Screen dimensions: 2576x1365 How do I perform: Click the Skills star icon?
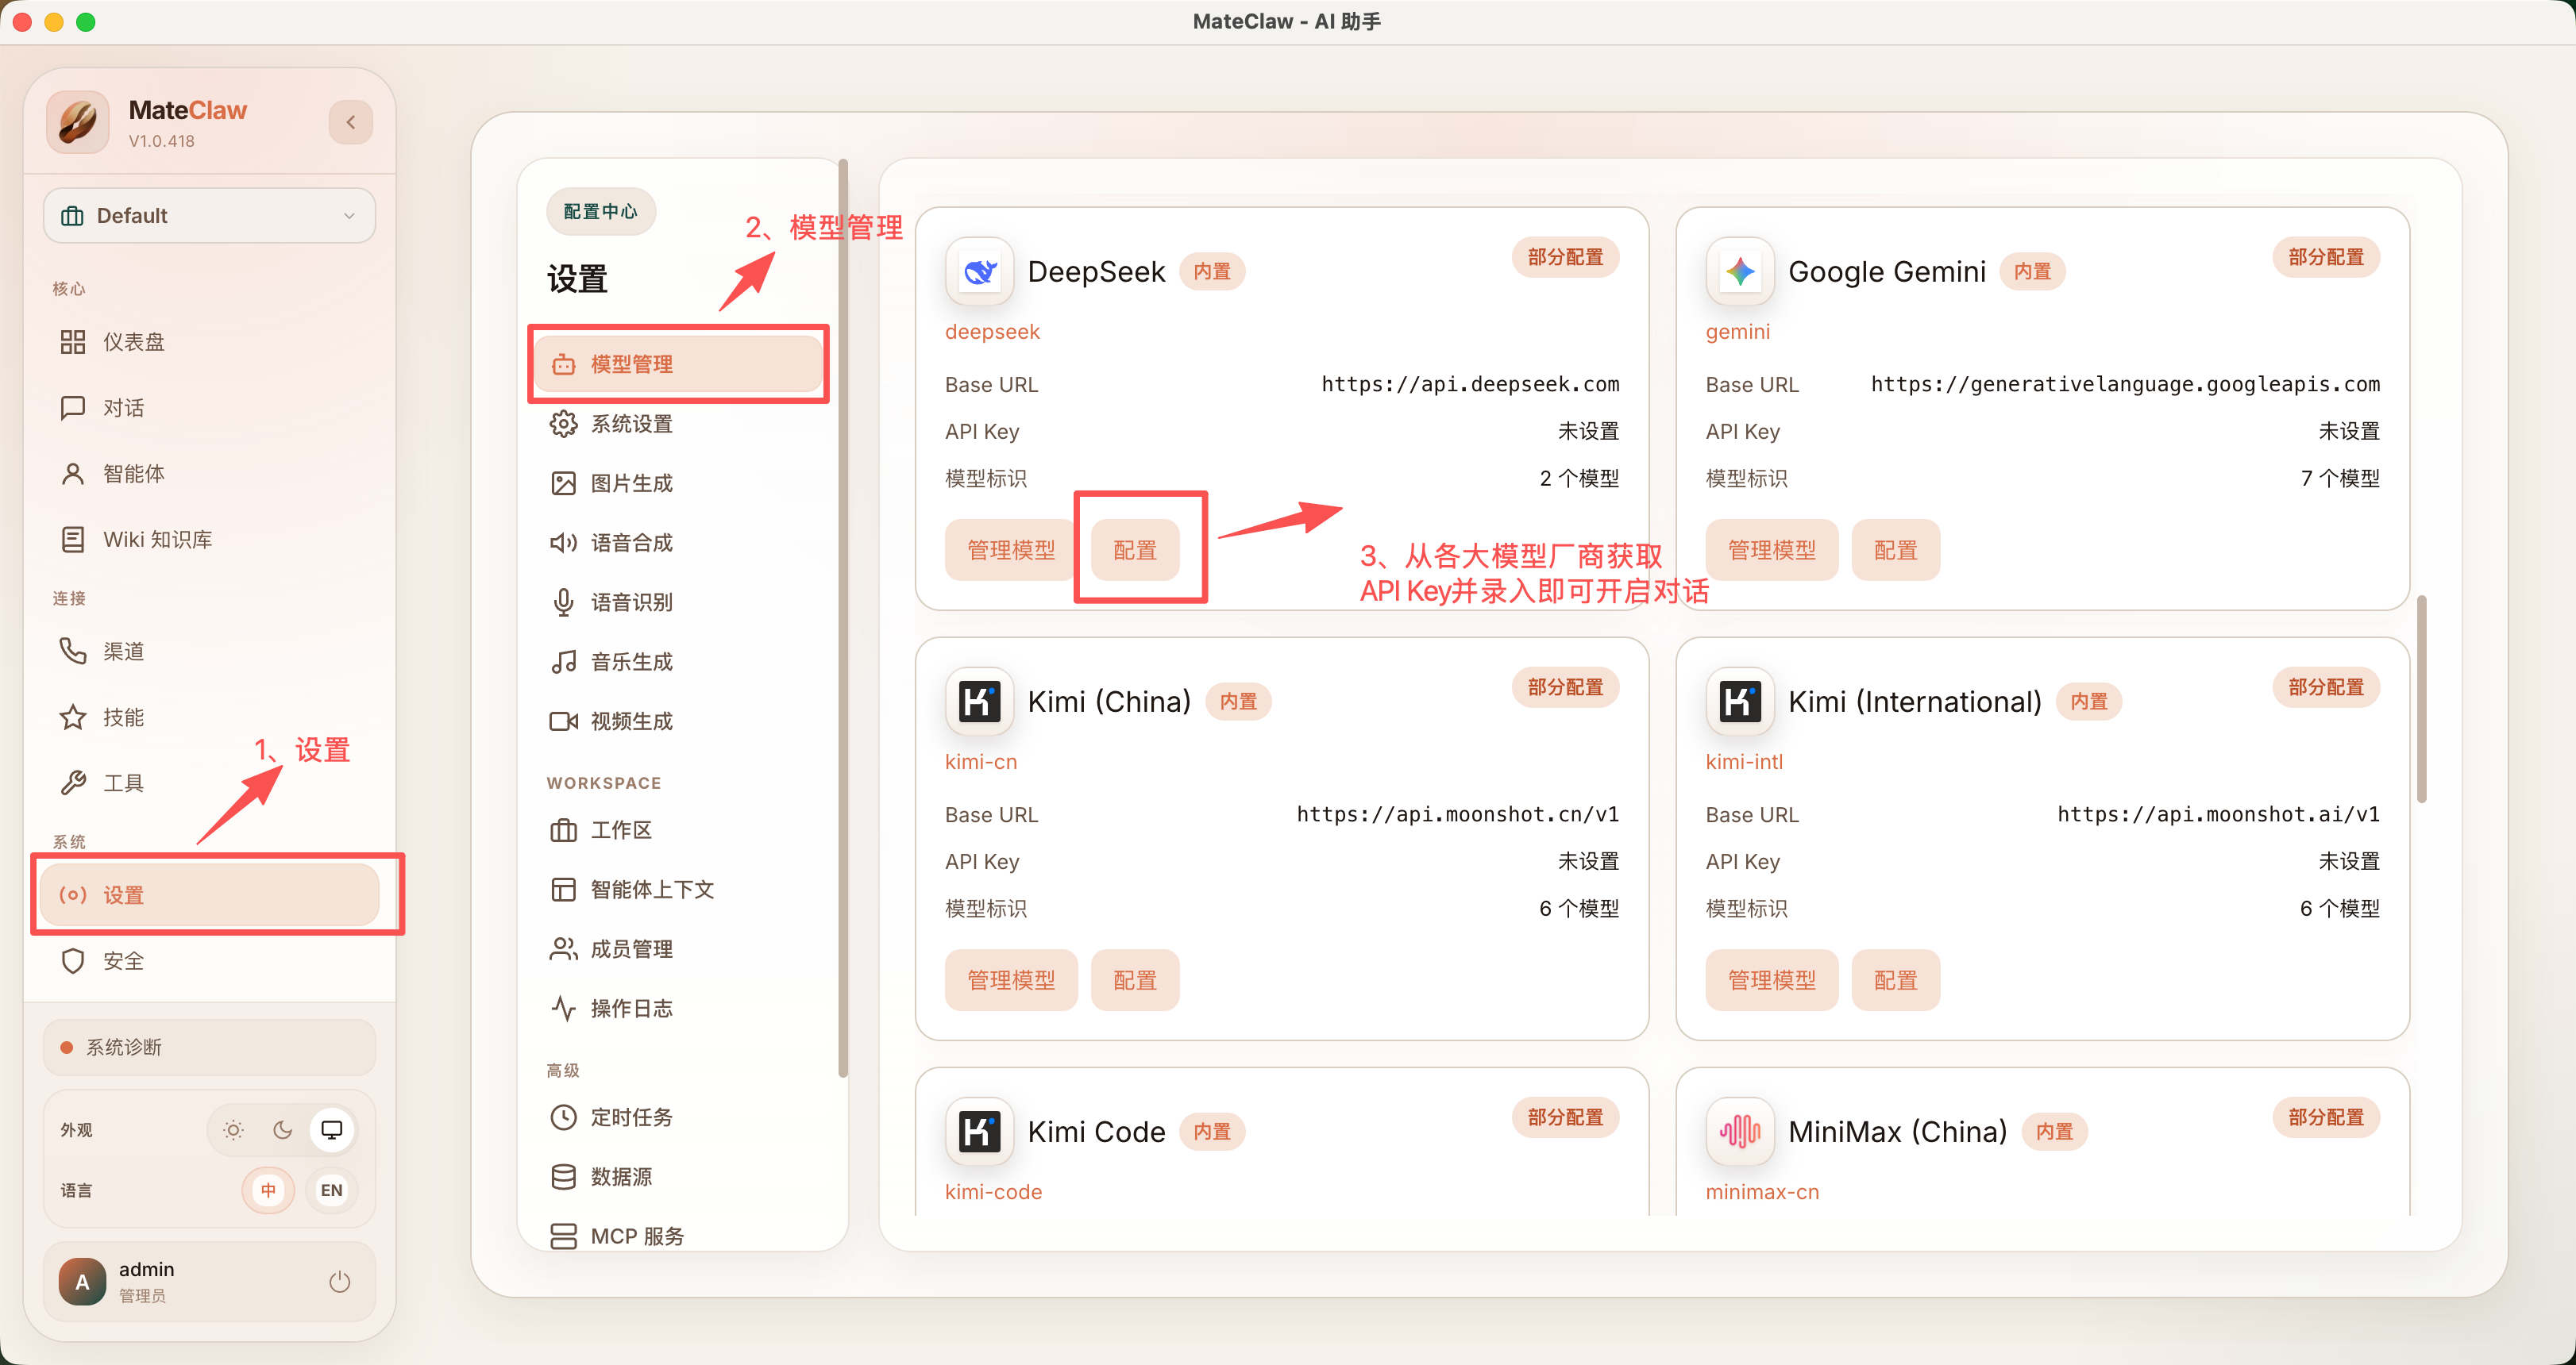click(x=73, y=717)
